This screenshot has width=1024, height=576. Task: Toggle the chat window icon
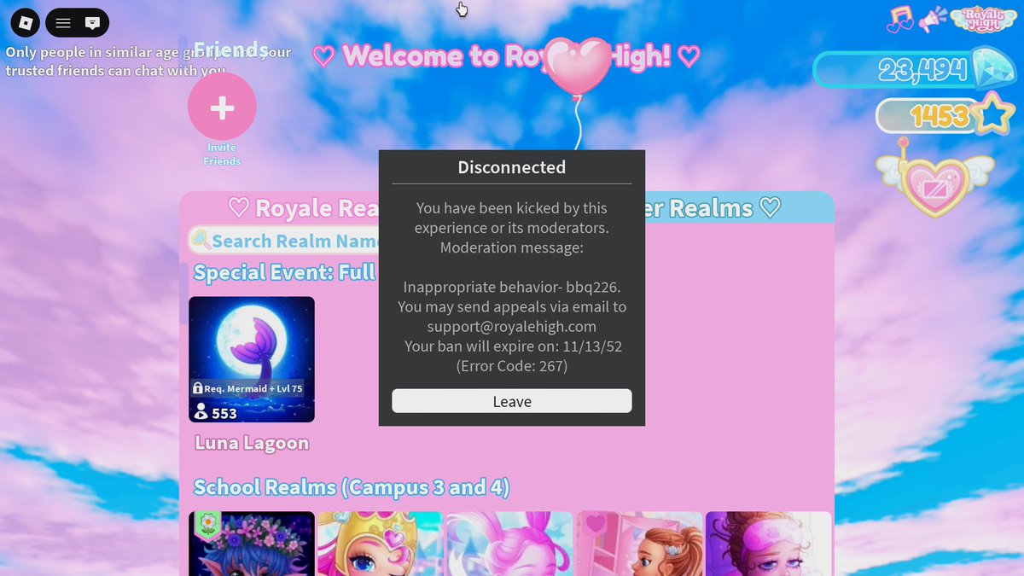pos(93,23)
